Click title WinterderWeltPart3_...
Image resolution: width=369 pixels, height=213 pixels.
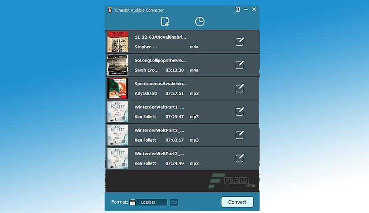point(159,154)
